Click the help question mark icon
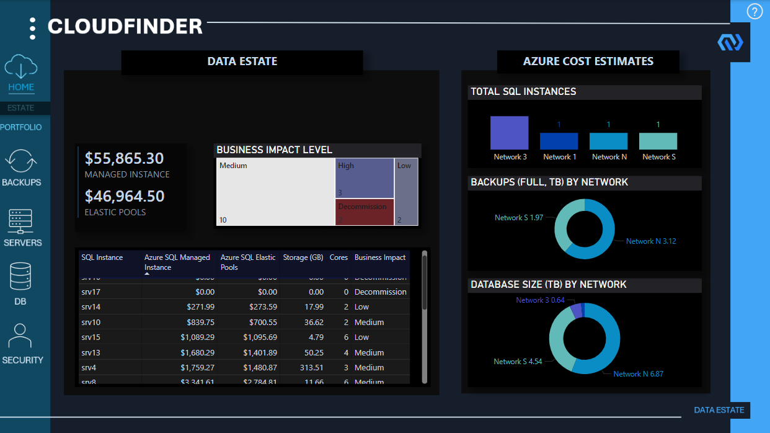 (755, 11)
